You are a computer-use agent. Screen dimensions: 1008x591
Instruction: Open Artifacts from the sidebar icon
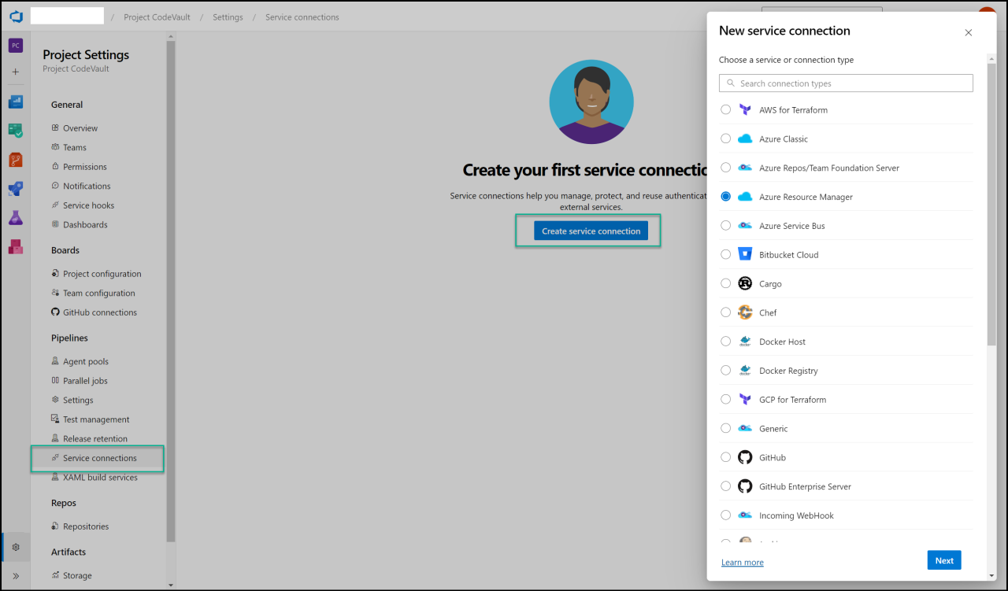pos(15,246)
